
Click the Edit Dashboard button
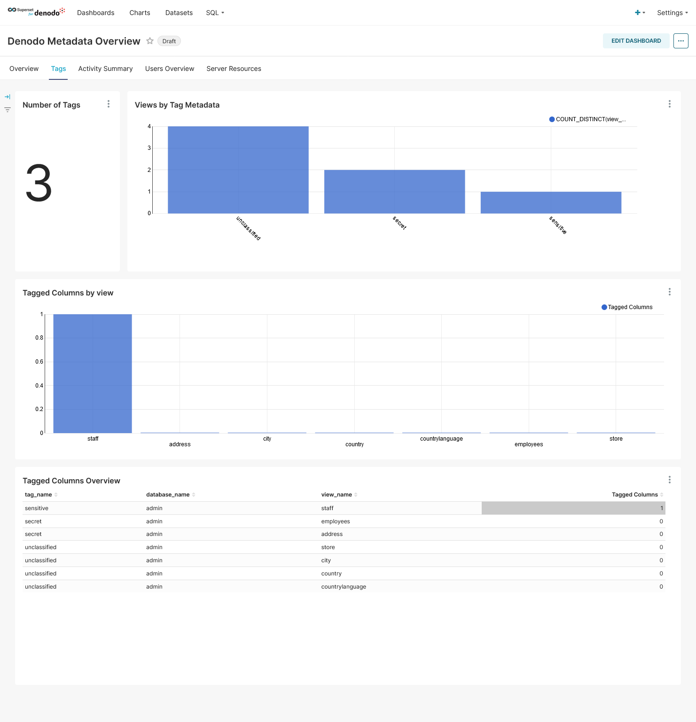[636, 41]
